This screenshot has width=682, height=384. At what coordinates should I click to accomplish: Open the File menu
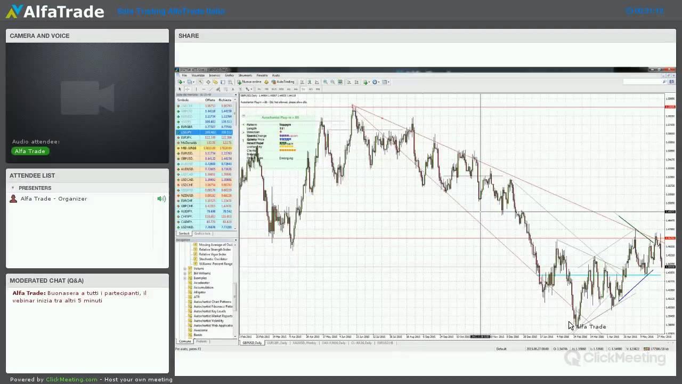pos(183,75)
